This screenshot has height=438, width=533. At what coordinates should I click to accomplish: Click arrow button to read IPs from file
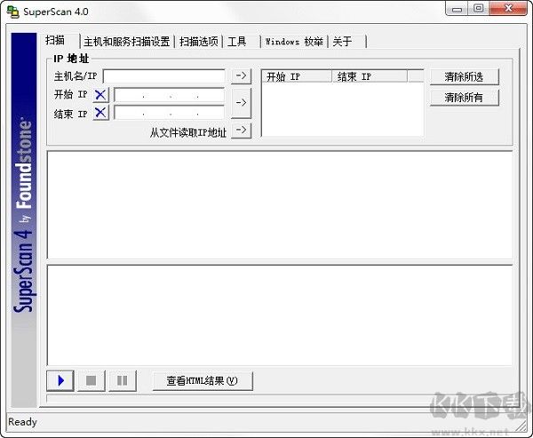point(241,131)
